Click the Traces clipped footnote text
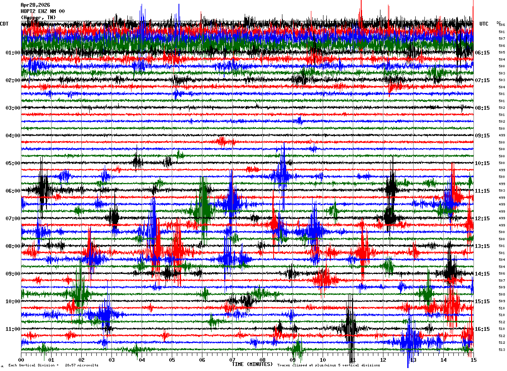The image size is (507, 371). coord(329,365)
